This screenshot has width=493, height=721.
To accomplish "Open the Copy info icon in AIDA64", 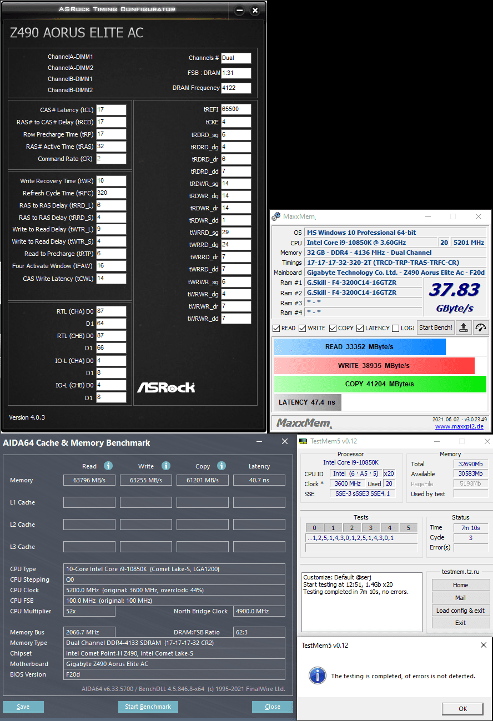I will [222, 466].
